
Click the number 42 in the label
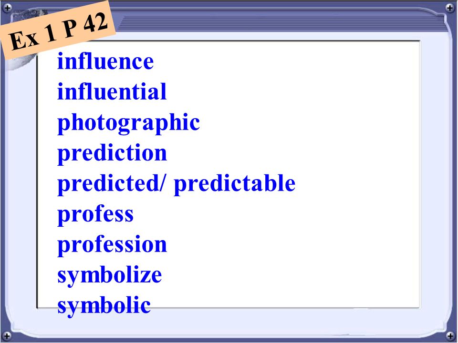click(95, 24)
